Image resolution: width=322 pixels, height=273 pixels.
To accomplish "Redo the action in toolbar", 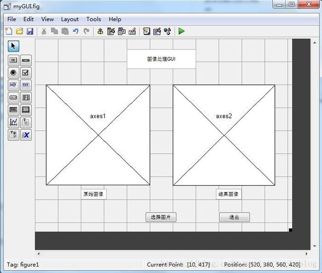I will tap(87, 31).
